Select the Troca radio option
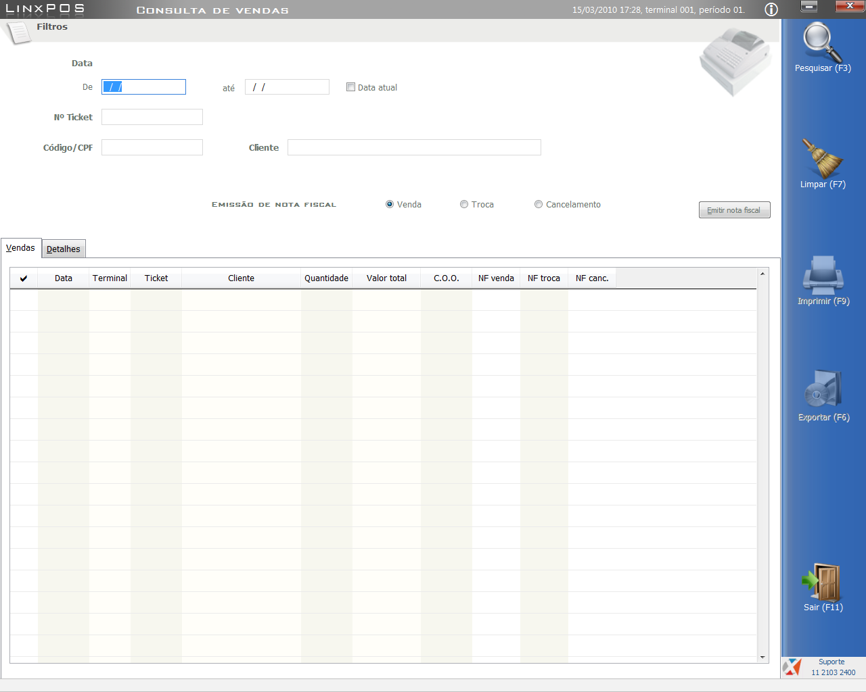The height and width of the screenshot is (692, 866). tap(464, 204)
